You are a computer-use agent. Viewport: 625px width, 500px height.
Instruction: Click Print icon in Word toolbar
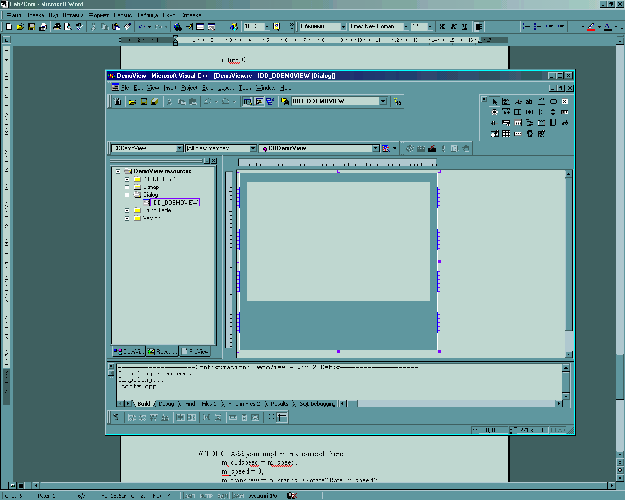pyautogui.click(x=57, y=27)
